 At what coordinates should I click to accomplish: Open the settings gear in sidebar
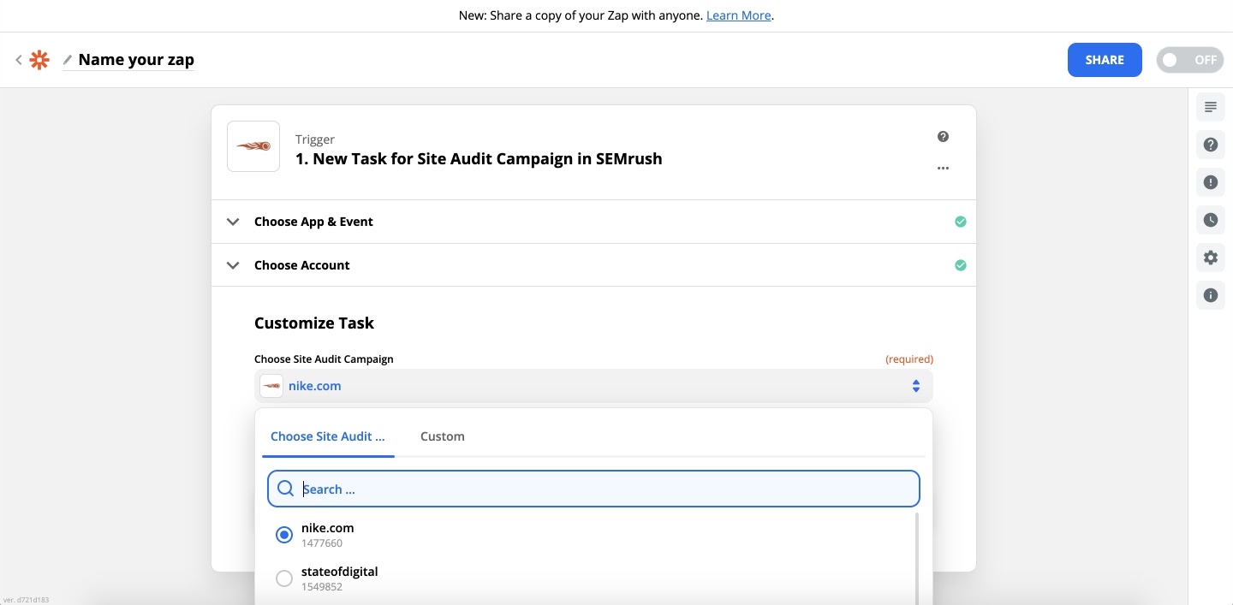click(x=1210, y=258)
